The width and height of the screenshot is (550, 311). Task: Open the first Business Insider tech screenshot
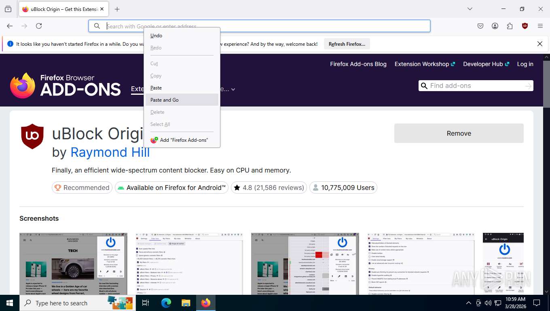pyautogui.click(x=73, y=264)
